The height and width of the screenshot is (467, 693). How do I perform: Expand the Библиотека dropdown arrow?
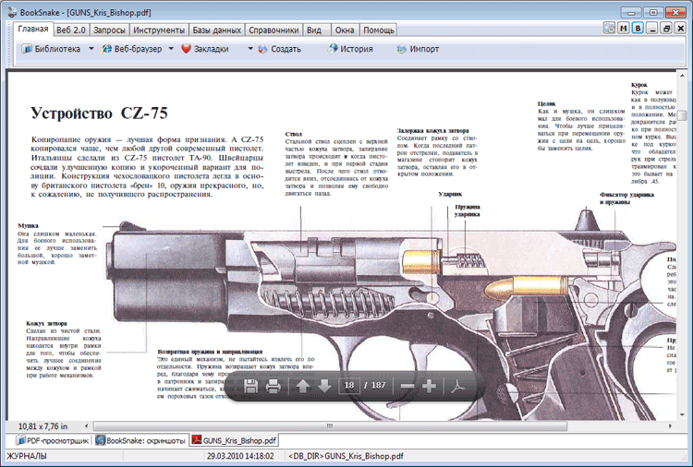tap(91, 49)
